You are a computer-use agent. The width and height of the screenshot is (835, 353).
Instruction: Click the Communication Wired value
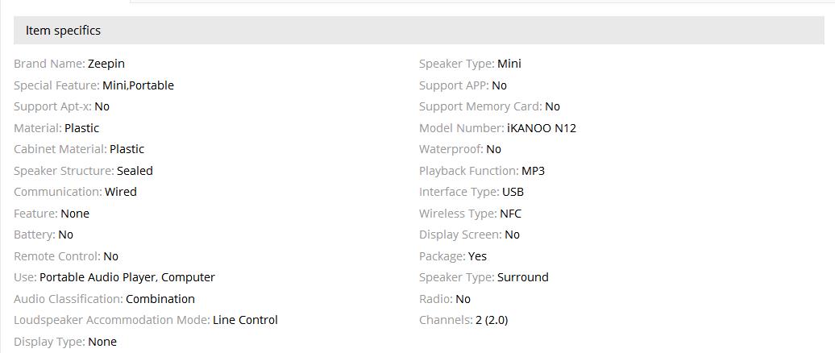coord(121,192)
